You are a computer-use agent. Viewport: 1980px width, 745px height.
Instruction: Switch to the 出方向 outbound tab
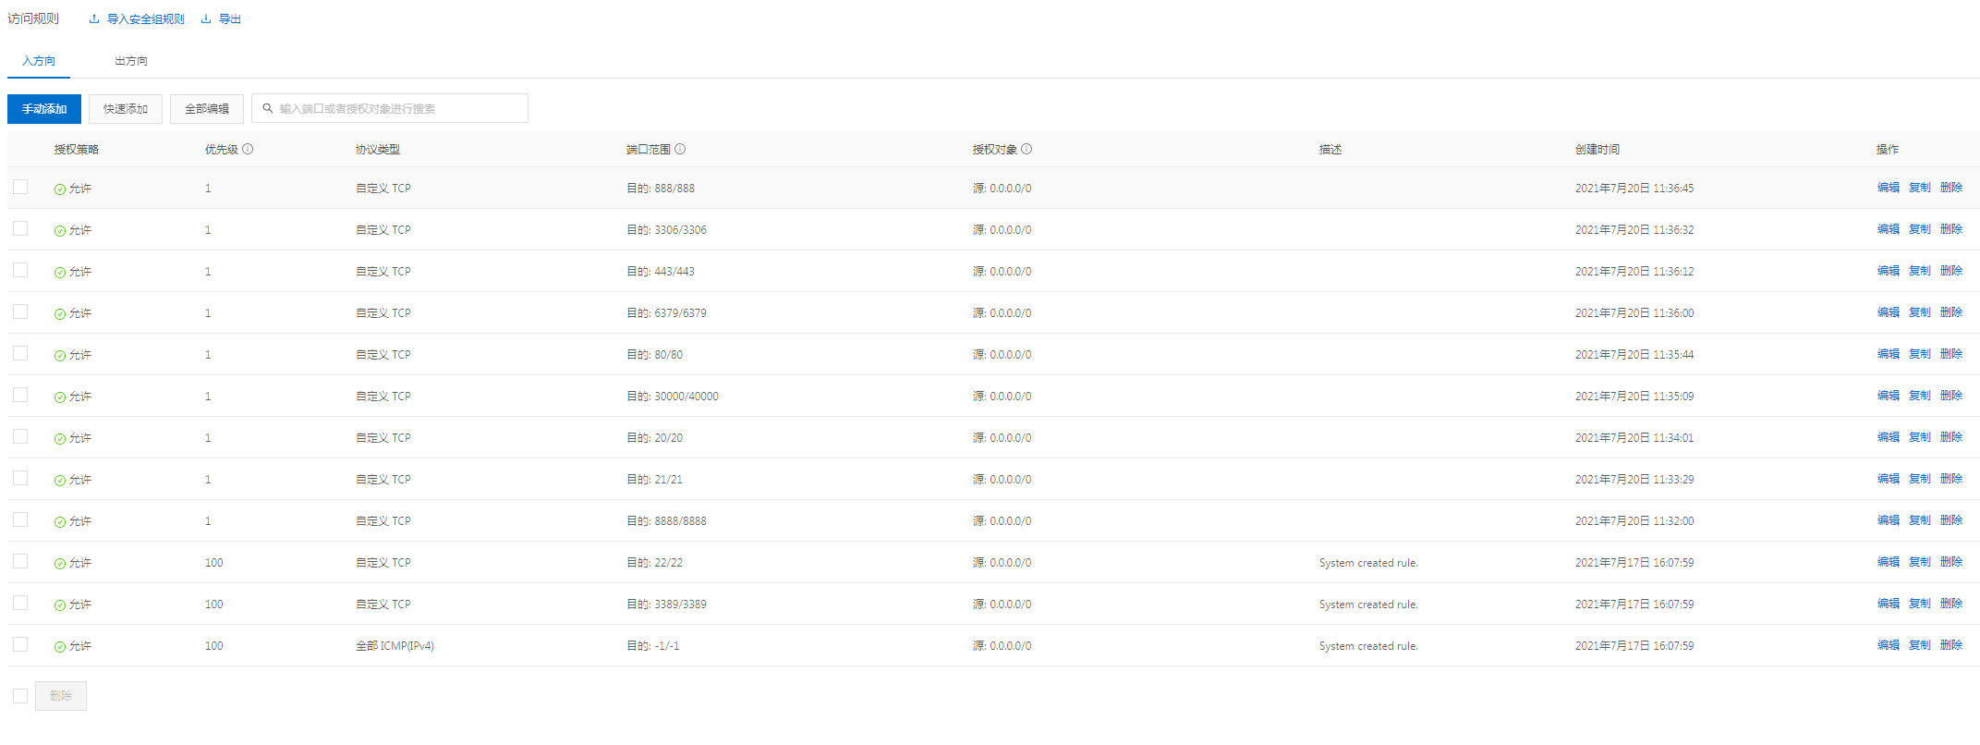(x=131, y=61)
